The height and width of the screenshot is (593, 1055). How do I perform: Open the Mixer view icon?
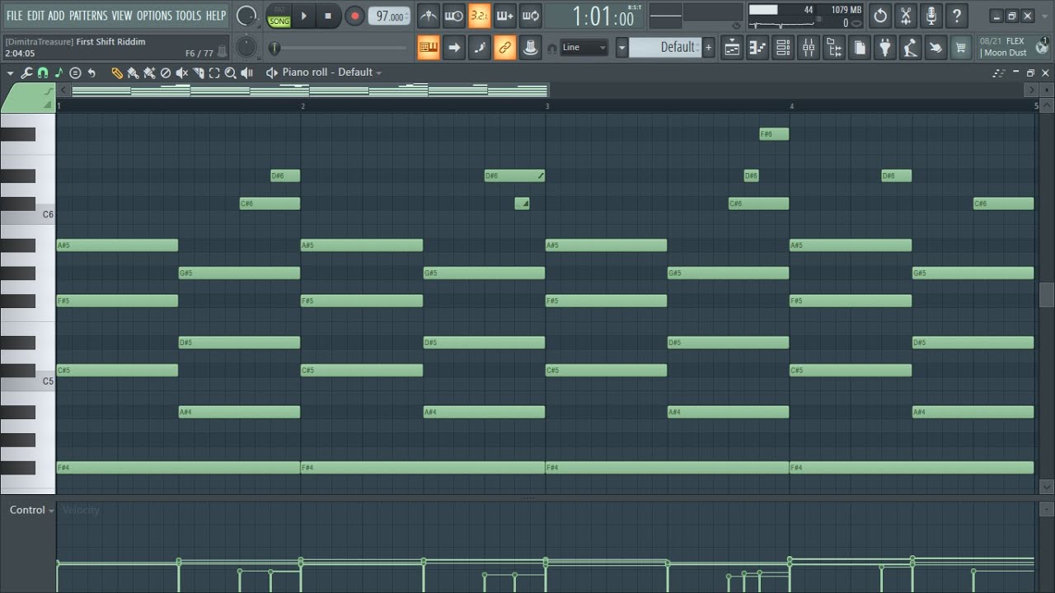pyautogui.click(x=809, y=48)
